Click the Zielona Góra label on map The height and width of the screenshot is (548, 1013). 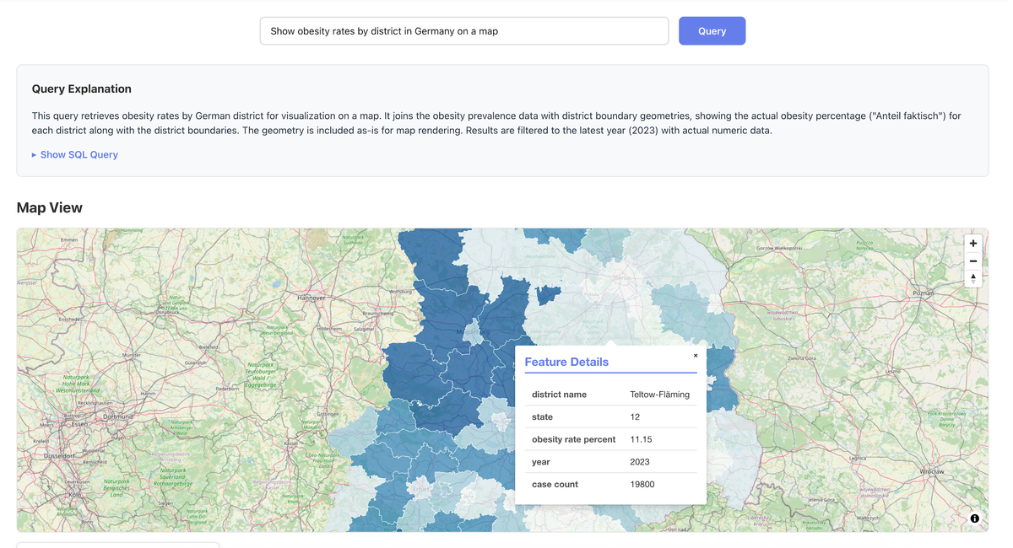[803, 358]
